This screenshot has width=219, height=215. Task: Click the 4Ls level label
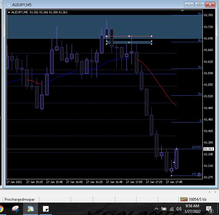point(200,40)
